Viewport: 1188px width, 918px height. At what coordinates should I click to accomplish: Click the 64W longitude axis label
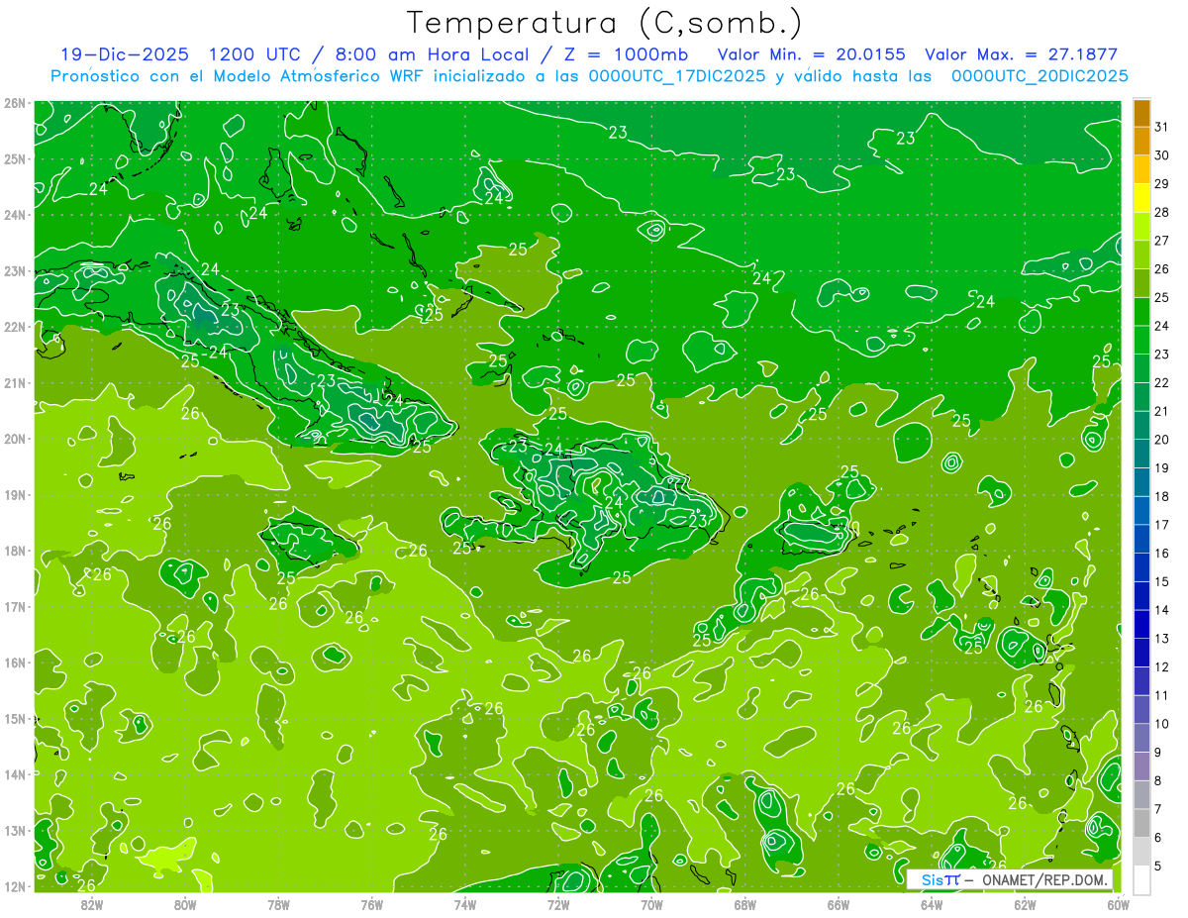tap(932, 904)
